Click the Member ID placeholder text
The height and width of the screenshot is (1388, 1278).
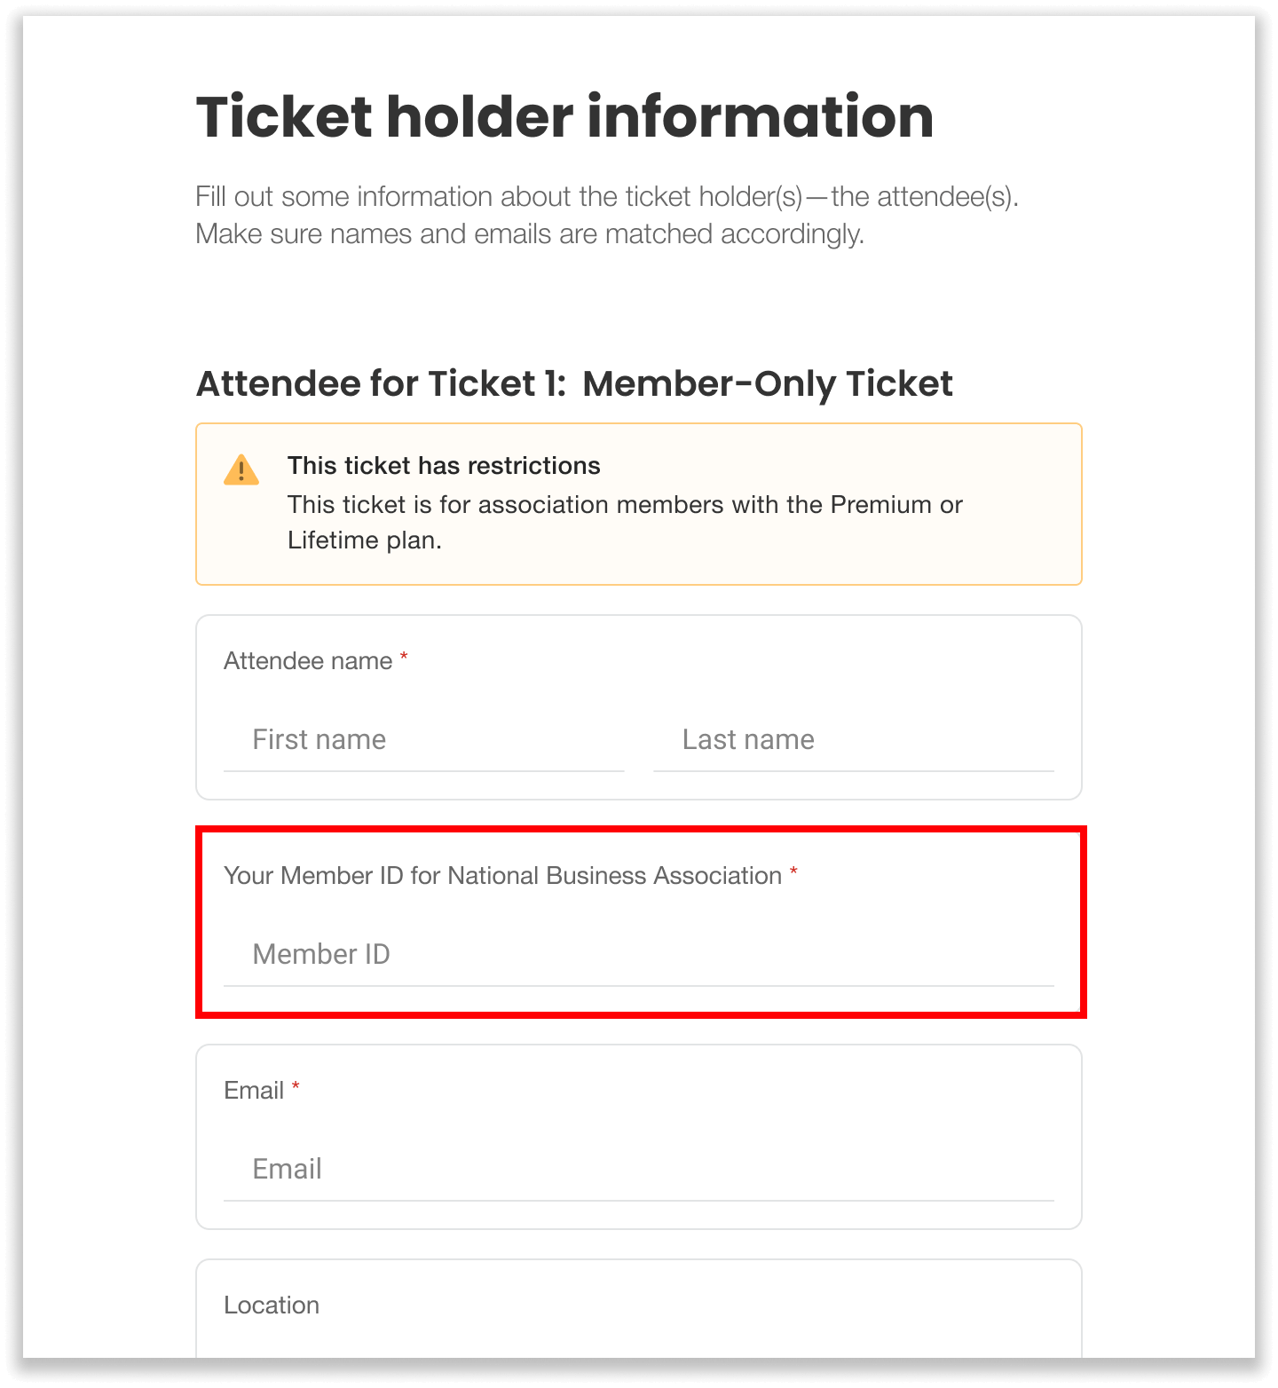click(x=320, y=954)
